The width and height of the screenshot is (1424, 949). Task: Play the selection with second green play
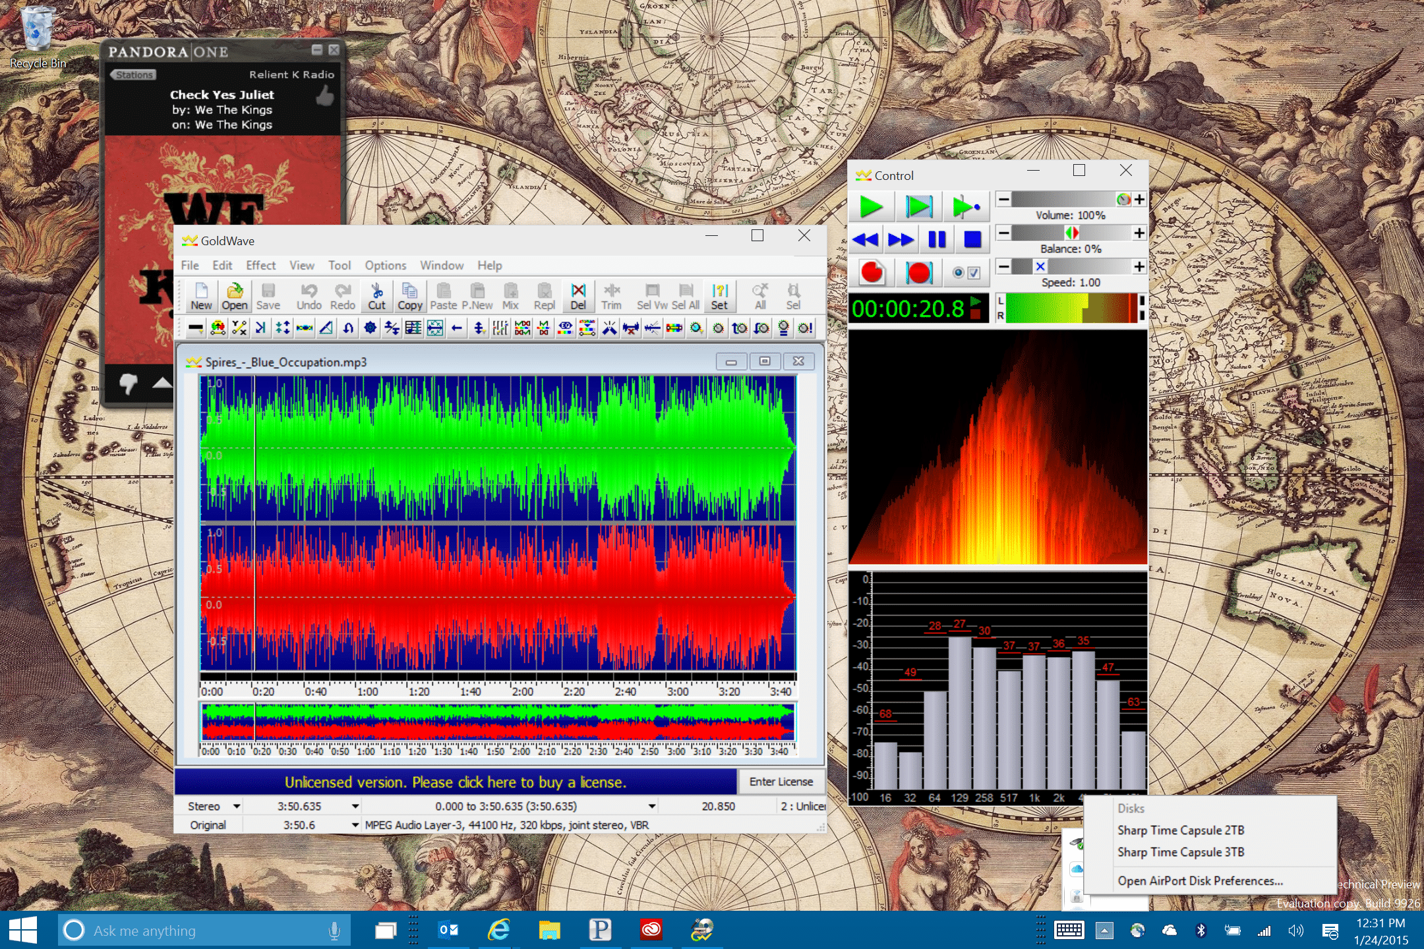tap(918, 206)
